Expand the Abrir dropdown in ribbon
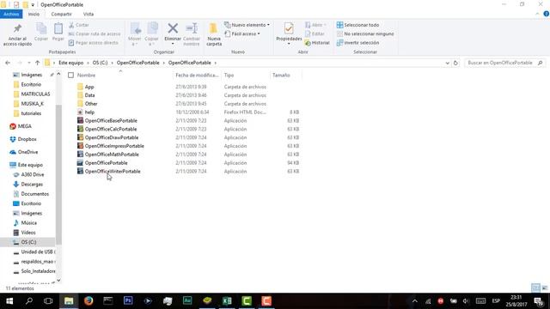The width and height of the screenshot is (550, 309). pos(315,25)
